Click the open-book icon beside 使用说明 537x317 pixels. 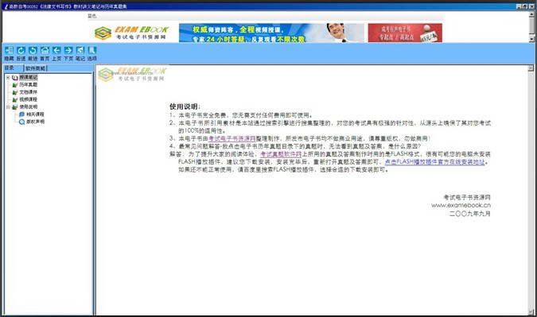(x=15, y=107)
